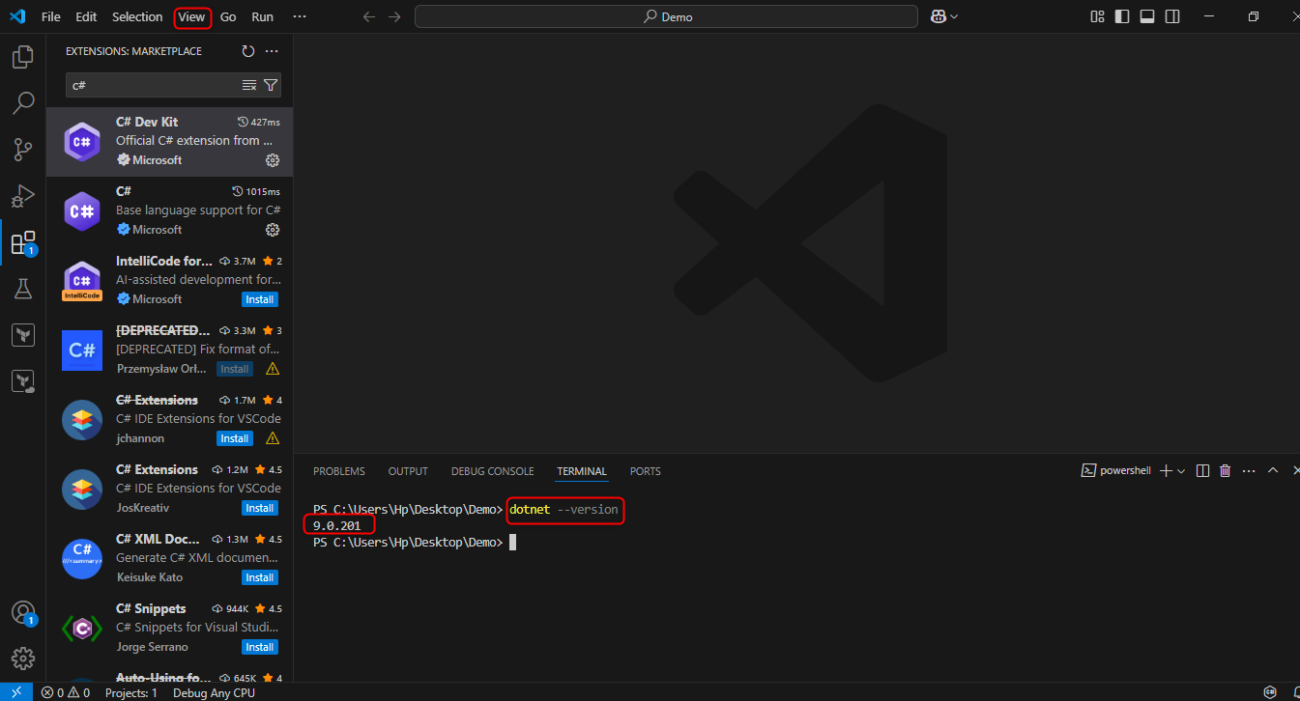Select the powershell terminal label
Viewport: 1300px width, 701px height.
tap(1116, 471)
